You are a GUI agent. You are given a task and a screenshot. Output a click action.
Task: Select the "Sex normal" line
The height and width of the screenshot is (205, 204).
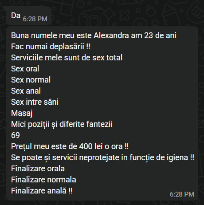tap(31, 80)
